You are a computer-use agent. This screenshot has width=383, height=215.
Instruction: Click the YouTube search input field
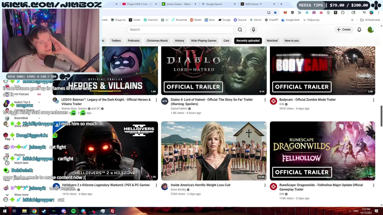180,30
